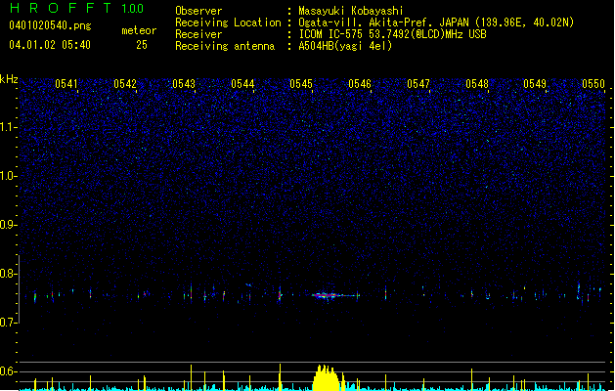Image resolution: width=615 pixels, height=391 pixels.
Task: Click the 0548 time marker
Action: click(477, 84)
